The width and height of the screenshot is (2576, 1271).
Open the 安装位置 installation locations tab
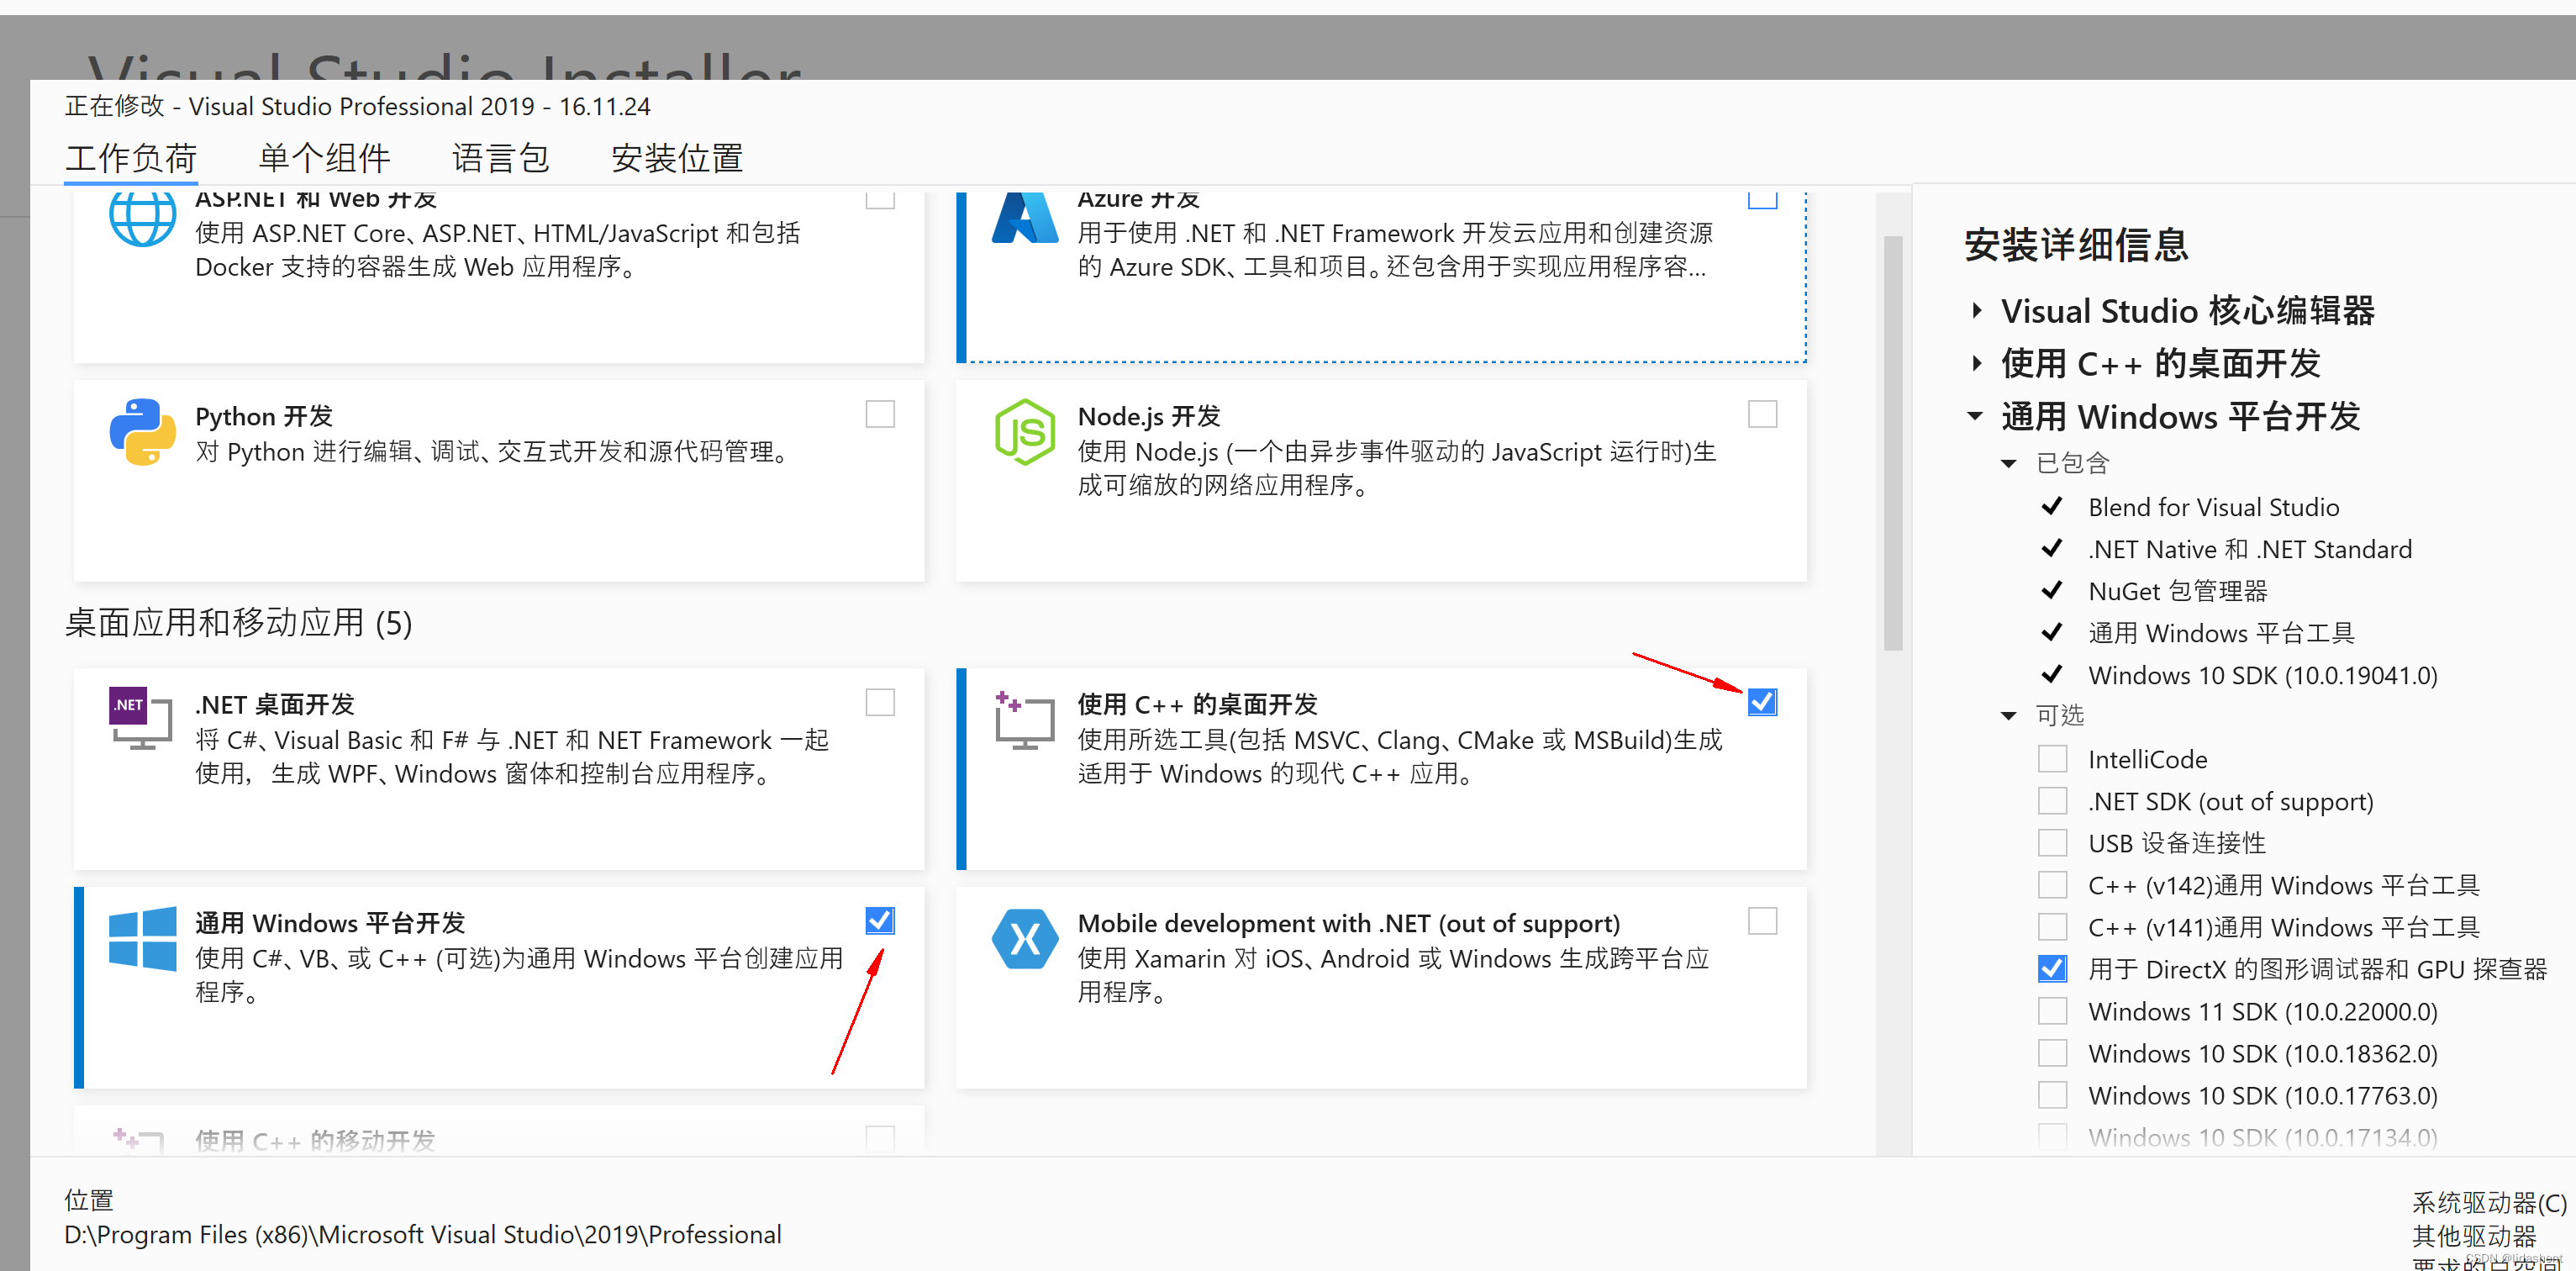point(677,158)
